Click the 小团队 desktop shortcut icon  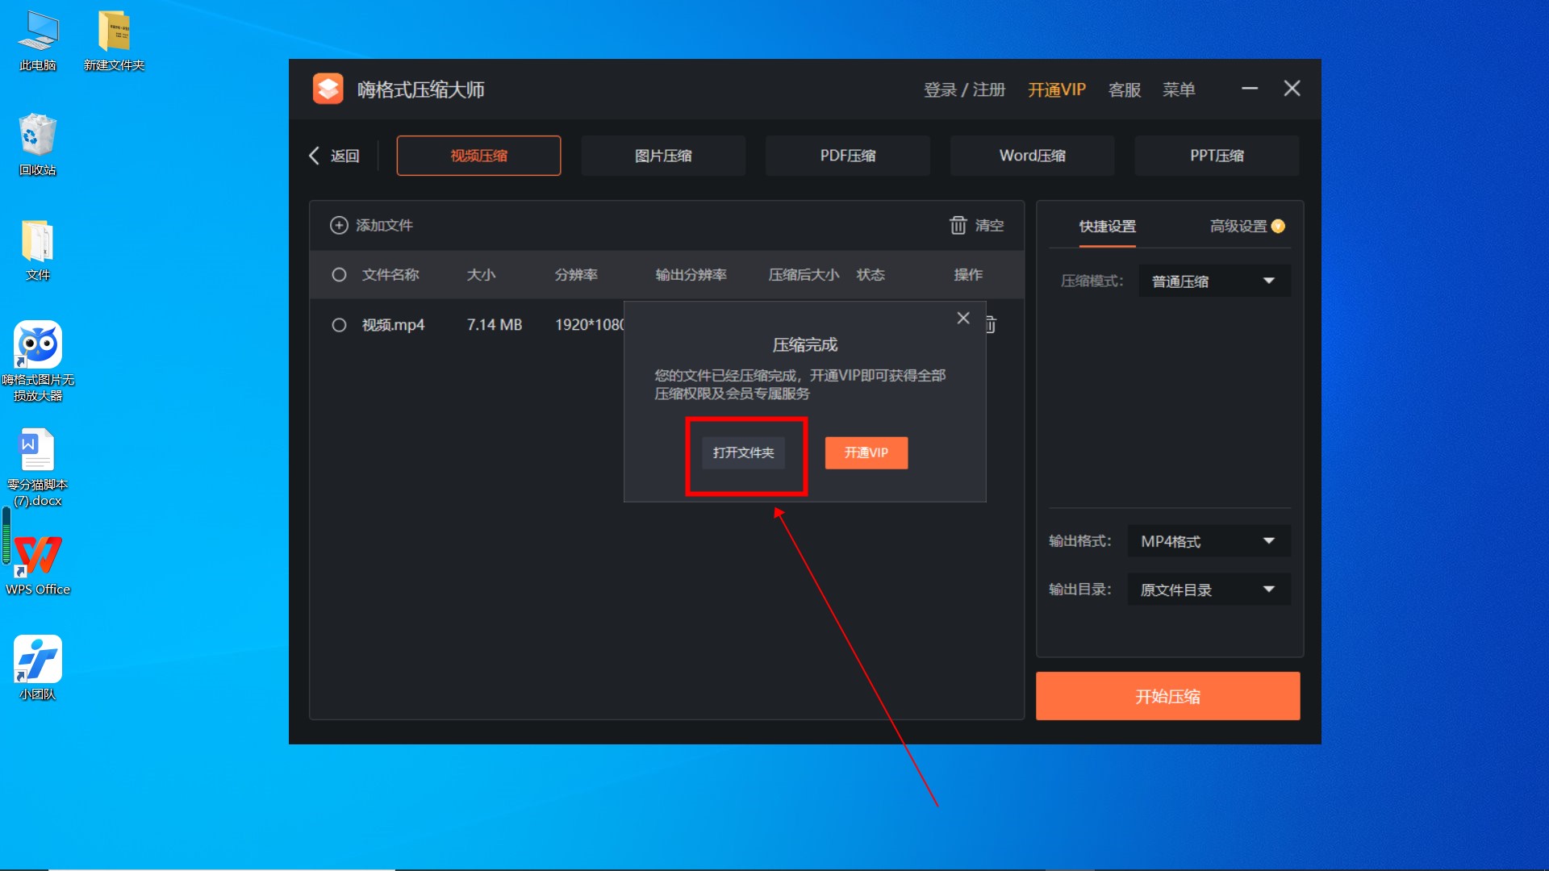[x=37, y=660]
